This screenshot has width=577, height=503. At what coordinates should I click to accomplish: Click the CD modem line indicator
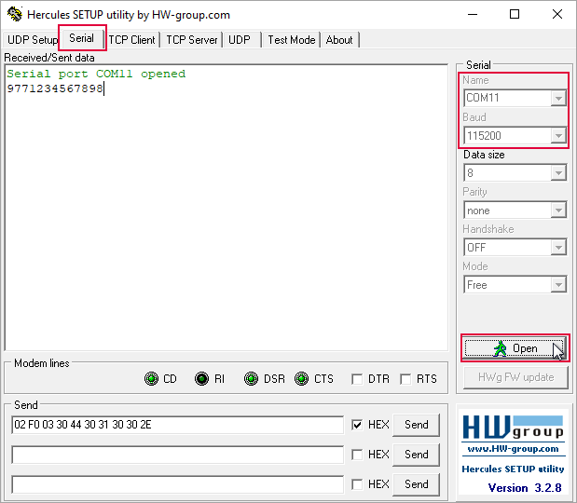point(151,379)
